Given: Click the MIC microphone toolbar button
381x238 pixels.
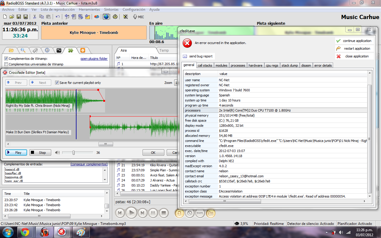Looking at the screenshot, I should point(138,17).
